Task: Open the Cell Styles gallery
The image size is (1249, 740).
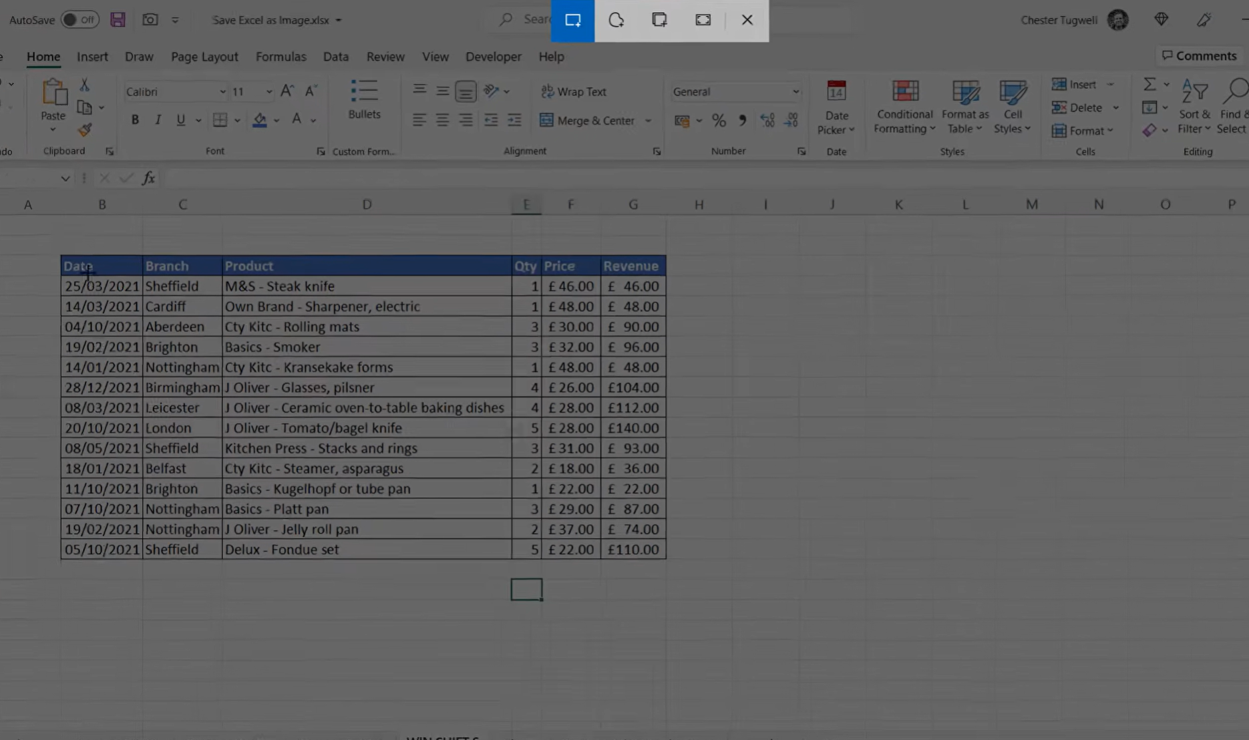Action: pos(1013,107)
